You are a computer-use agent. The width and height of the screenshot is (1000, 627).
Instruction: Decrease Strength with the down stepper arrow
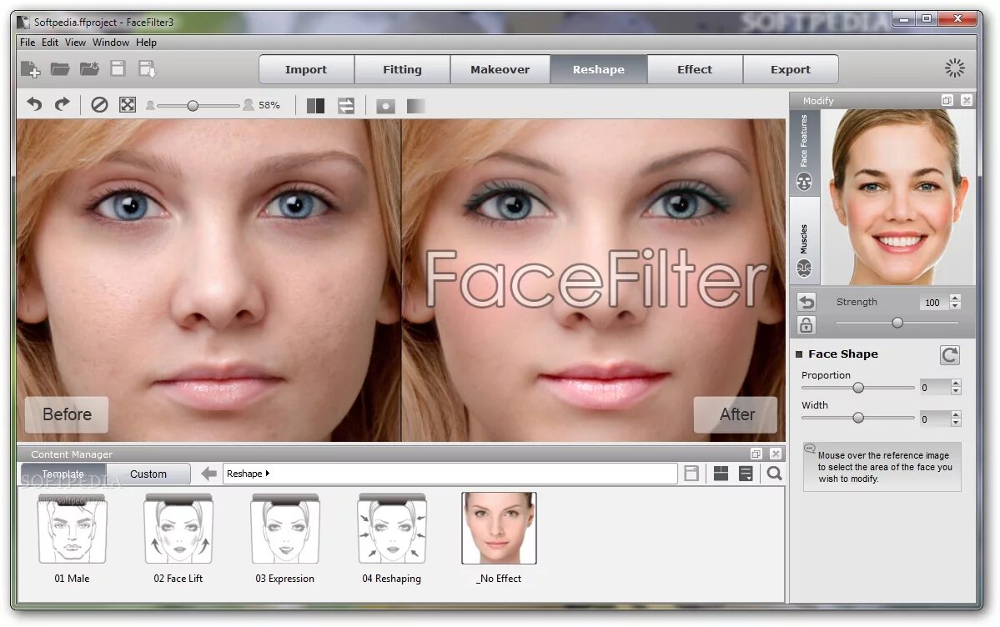[955, 306]
